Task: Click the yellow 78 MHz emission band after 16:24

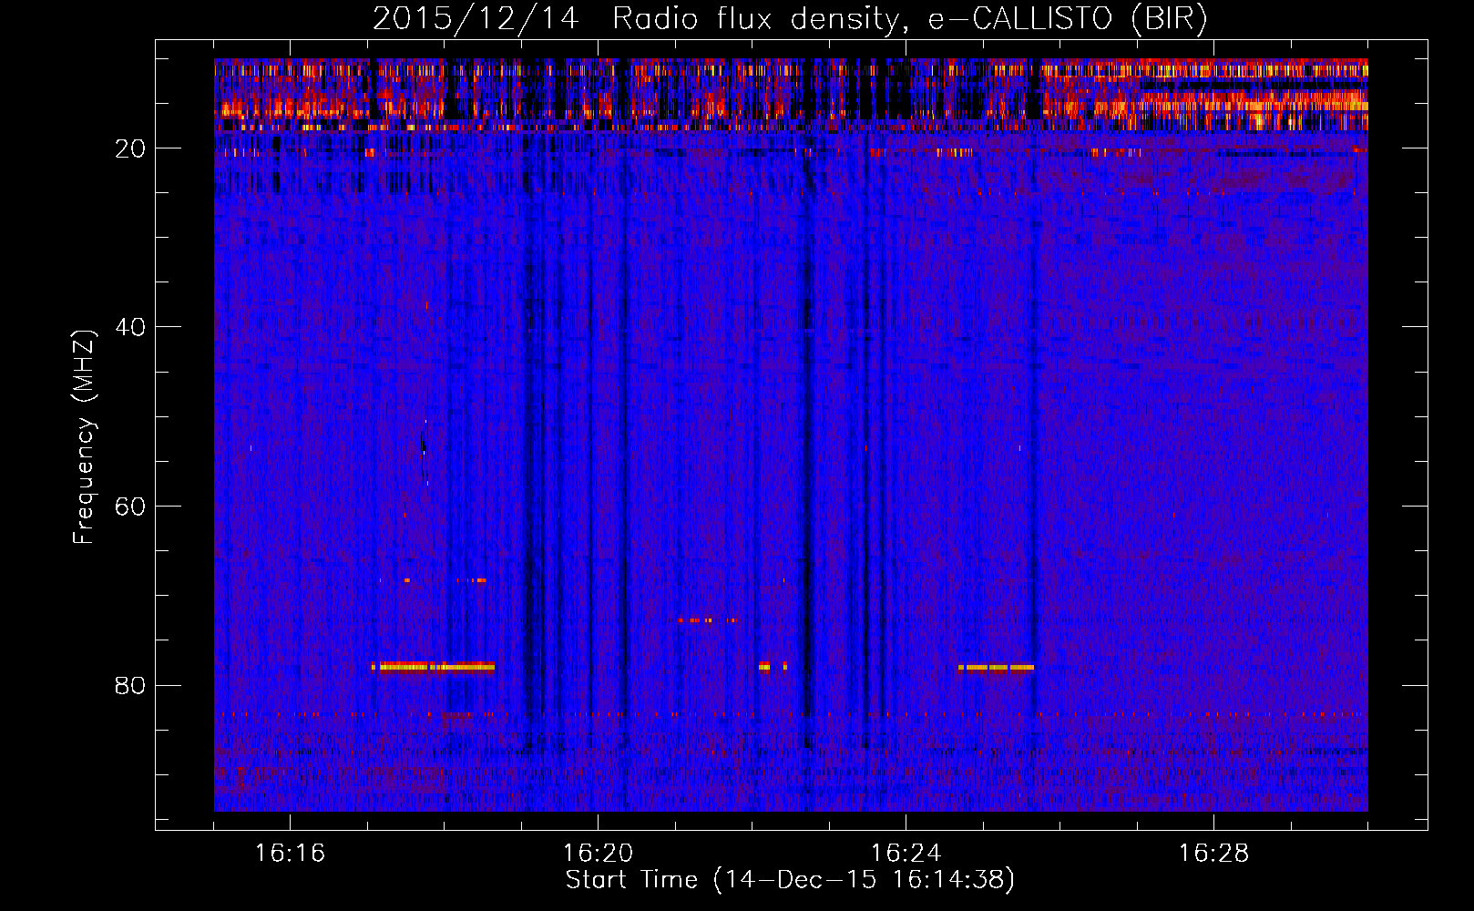Action: tap(996, 668)
